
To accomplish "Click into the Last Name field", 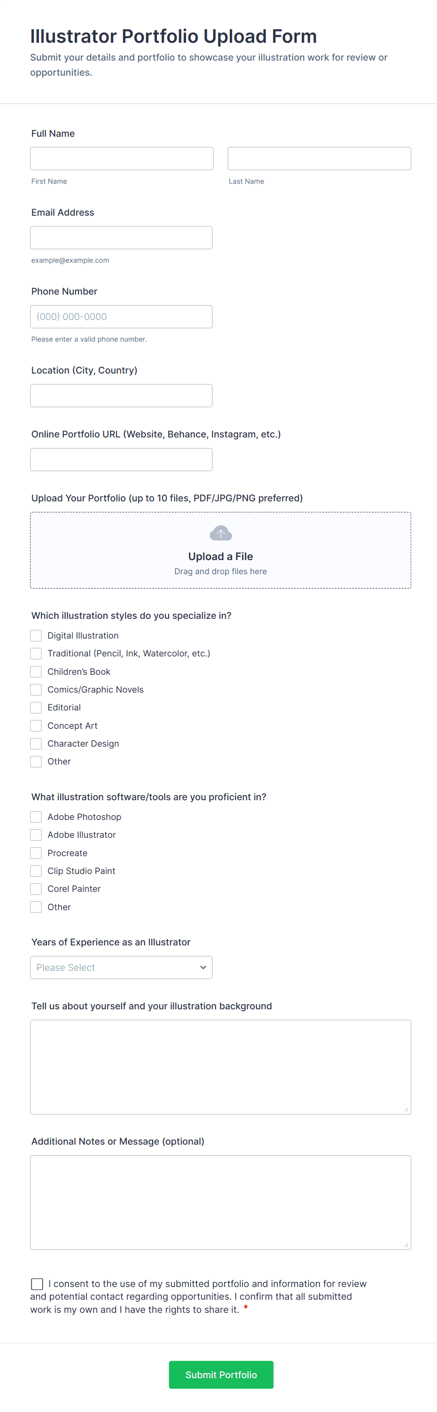I will [319, 158].
